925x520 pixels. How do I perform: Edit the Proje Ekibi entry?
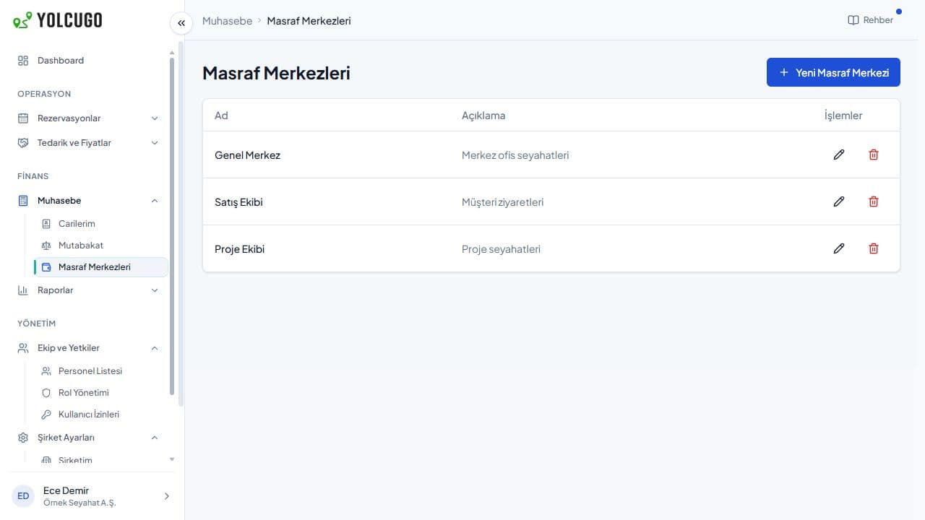point(839,248)
